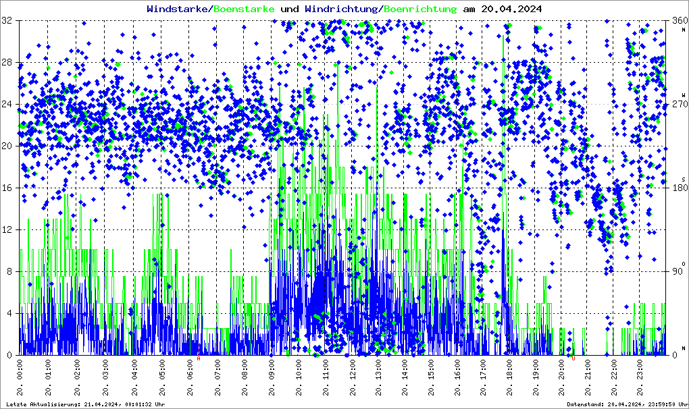Click the time label '20. 13:00'
689x409 pixels.
pos(379,377)
